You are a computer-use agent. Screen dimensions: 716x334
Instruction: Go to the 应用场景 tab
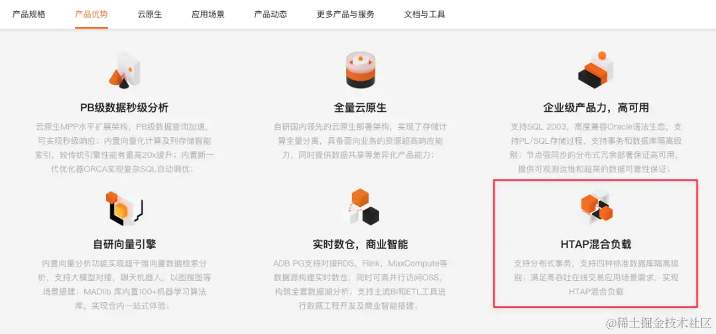tap(208, 14)
